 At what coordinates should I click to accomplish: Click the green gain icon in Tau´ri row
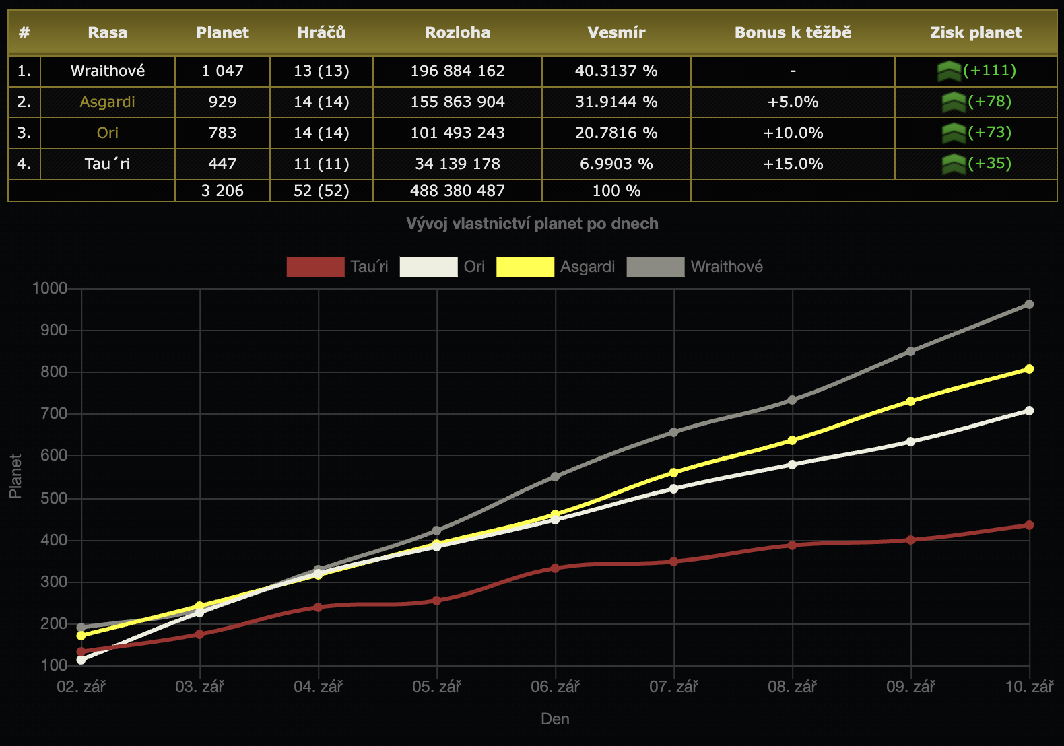click(x=954, y=164)
